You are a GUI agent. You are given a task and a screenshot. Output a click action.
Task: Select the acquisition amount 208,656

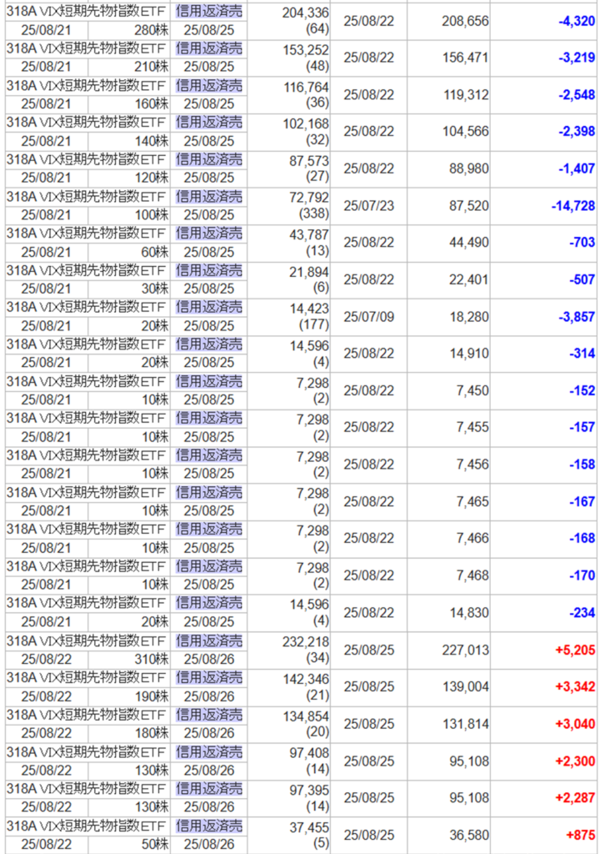pos(466,21)
